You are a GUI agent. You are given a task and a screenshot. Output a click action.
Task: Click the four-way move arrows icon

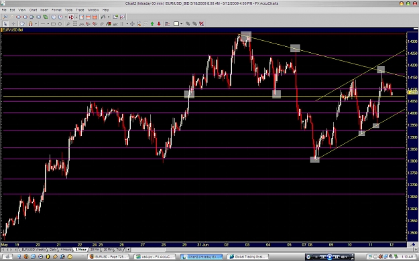pyautogui.click(x=132, y=23)
